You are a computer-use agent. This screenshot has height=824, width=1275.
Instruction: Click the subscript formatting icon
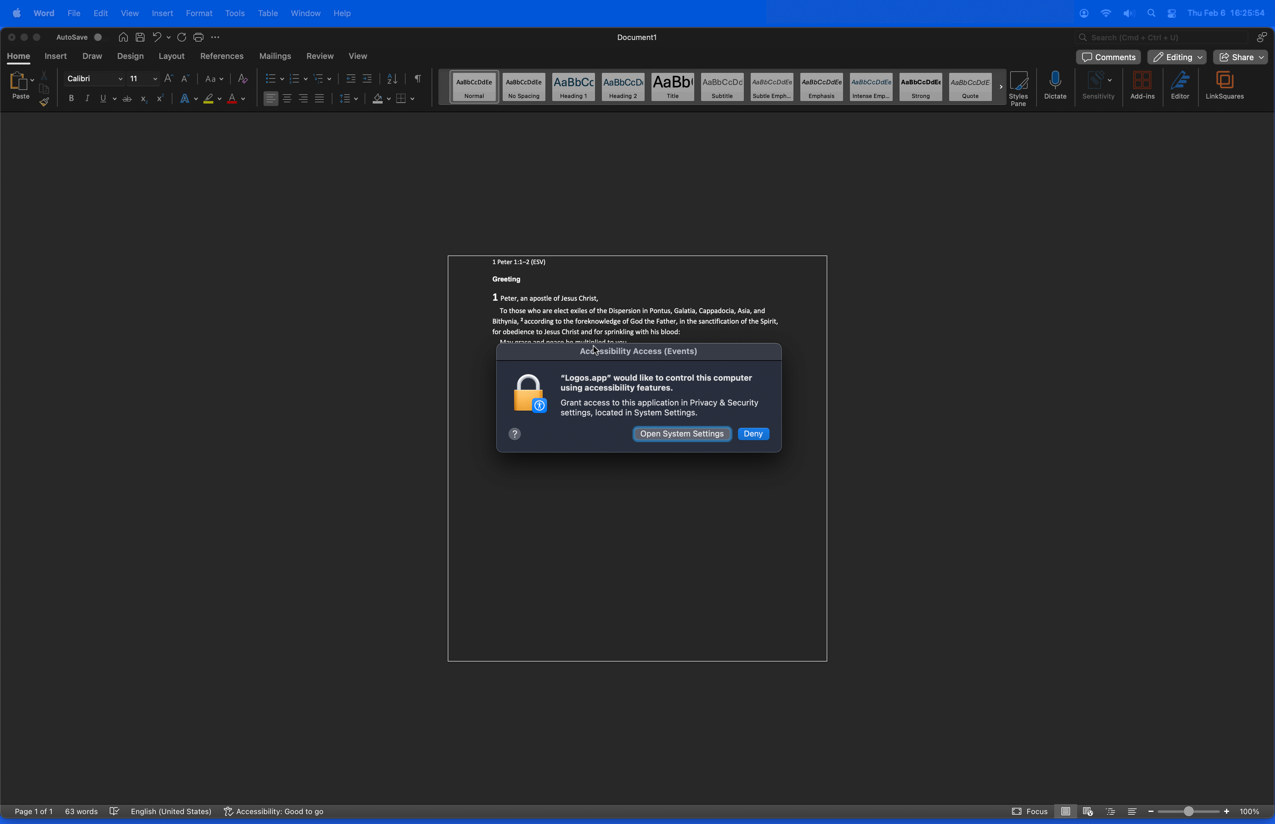144,99
